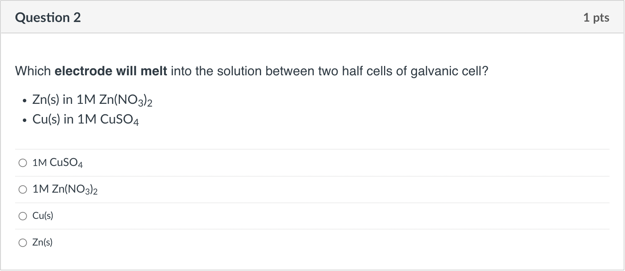
Task: Click the 1M Zn(NO3)2 answer label text
Action: pos(65,189)
